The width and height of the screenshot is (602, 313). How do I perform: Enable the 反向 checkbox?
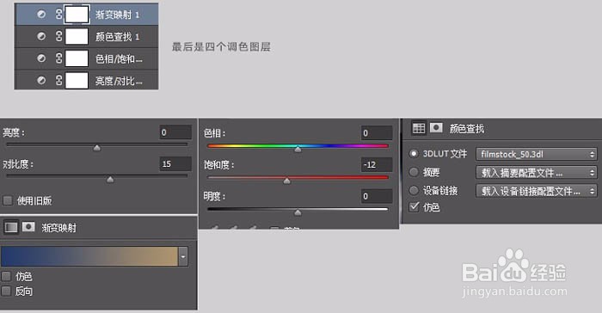tap(6, 292)
